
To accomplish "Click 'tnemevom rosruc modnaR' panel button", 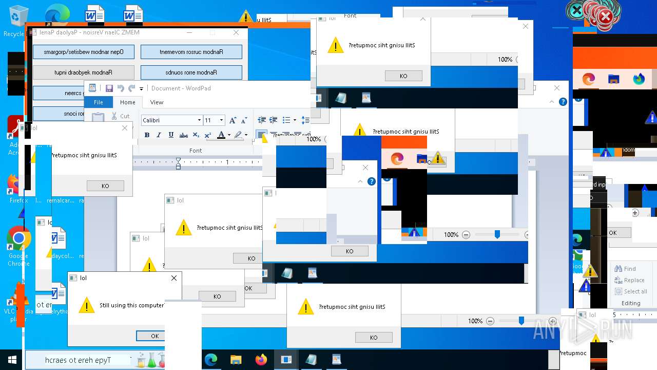I will pos(191,52).
